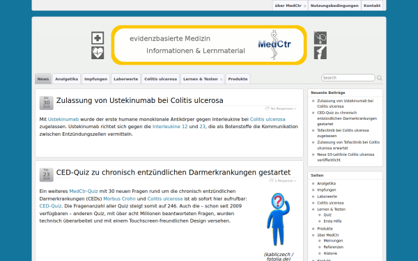
Task: Follow the Morbus Crohn link
Action: point(119,198)
